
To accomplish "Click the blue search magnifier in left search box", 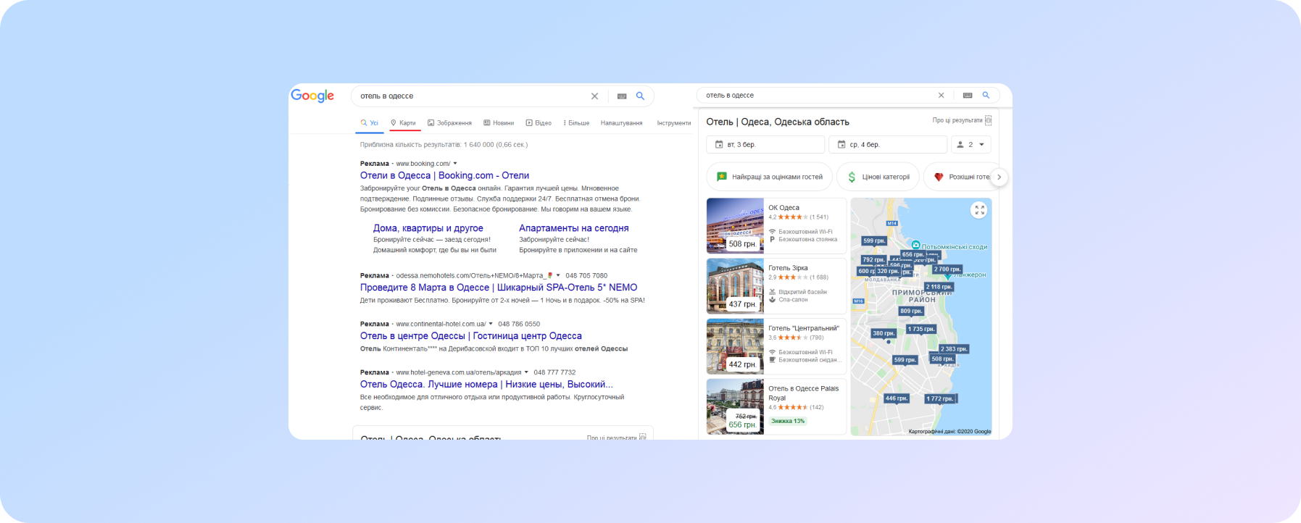I will click(640, 96).
